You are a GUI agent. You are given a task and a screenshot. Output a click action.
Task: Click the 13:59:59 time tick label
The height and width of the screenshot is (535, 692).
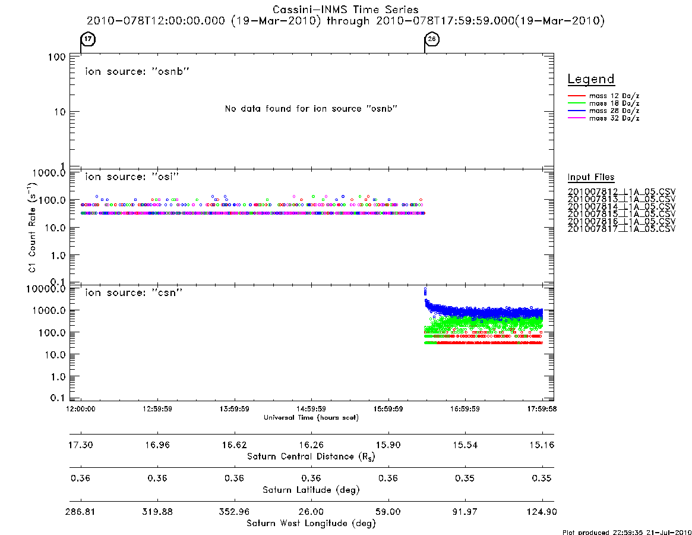[235, 409]
